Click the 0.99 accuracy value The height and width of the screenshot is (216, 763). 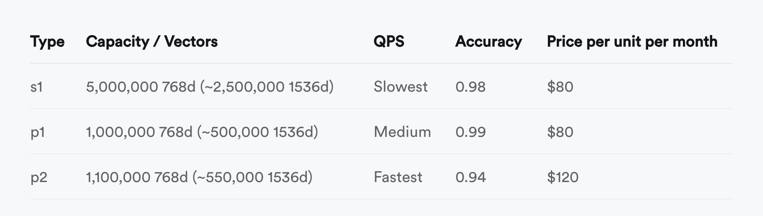pyautogui.click(x=470, y=132)
